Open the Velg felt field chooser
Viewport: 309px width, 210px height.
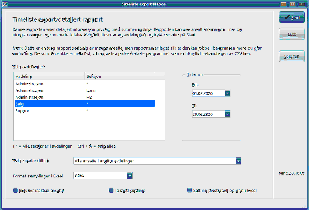pyautogui.click(x=292, y=57)
